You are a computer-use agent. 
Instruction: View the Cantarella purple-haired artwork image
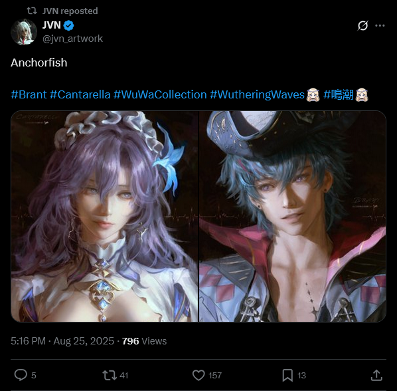click(104, 216)
